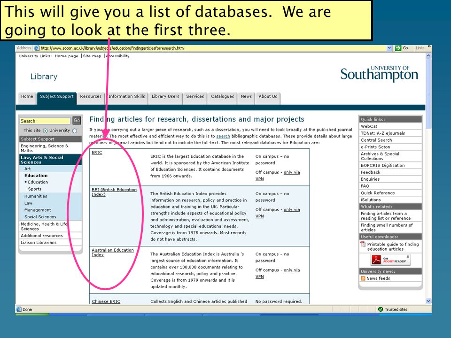Click the Go button beside the search box
Screen dimensions: 451x338
(x=77, y=121)
